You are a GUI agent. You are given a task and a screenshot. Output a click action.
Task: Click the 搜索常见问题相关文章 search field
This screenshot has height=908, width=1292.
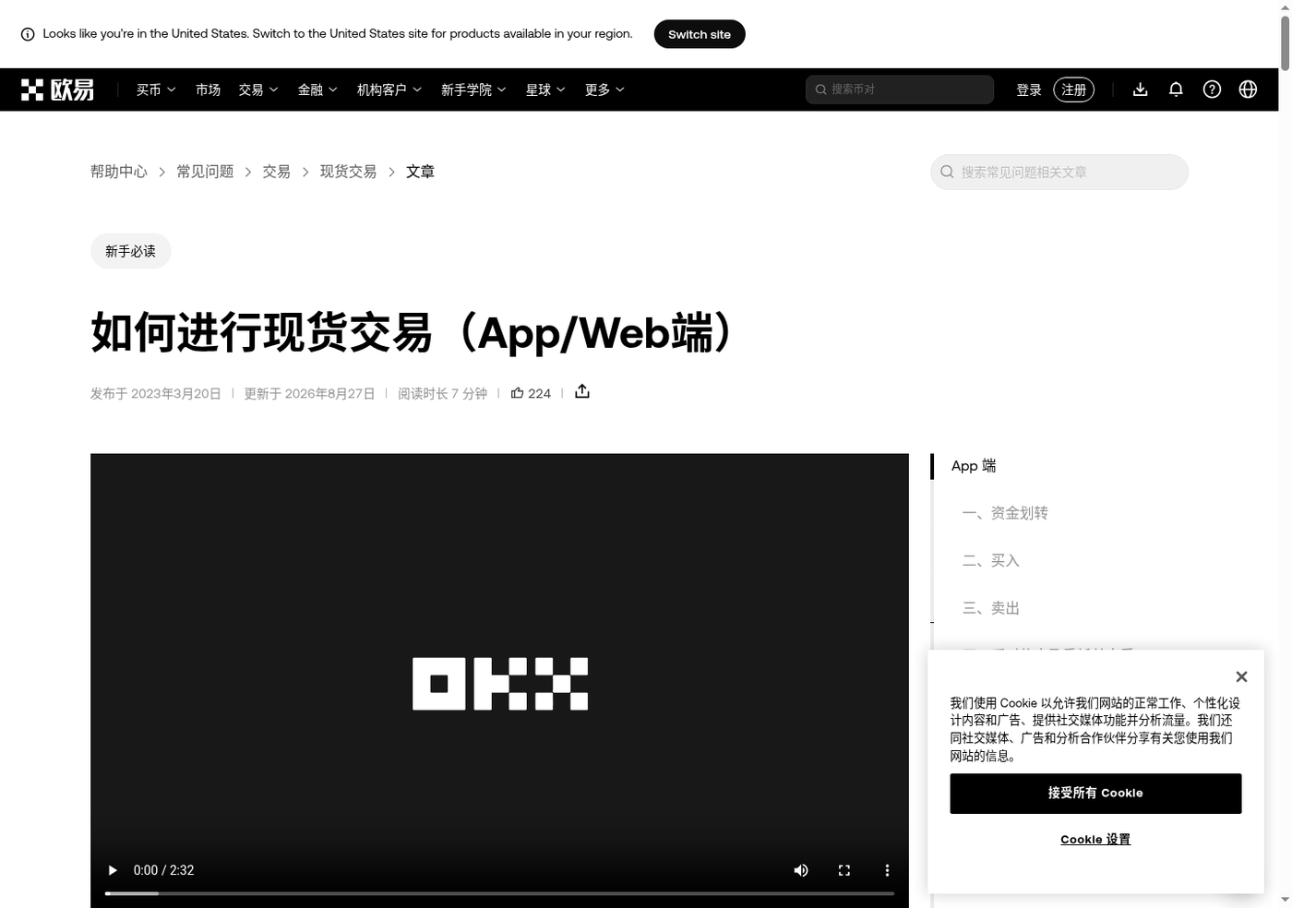coord(1059,172)
